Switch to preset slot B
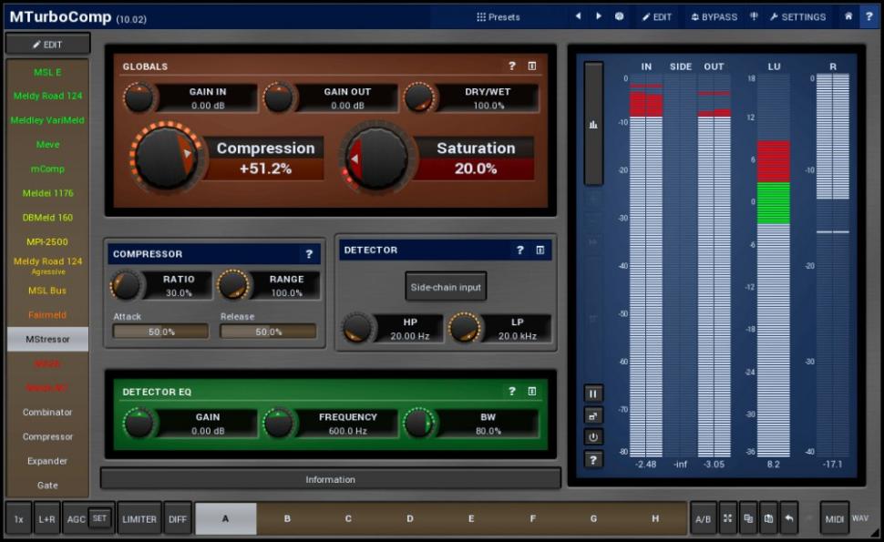The height and width of the screenshot is (542, 884). tap(287, 518)
